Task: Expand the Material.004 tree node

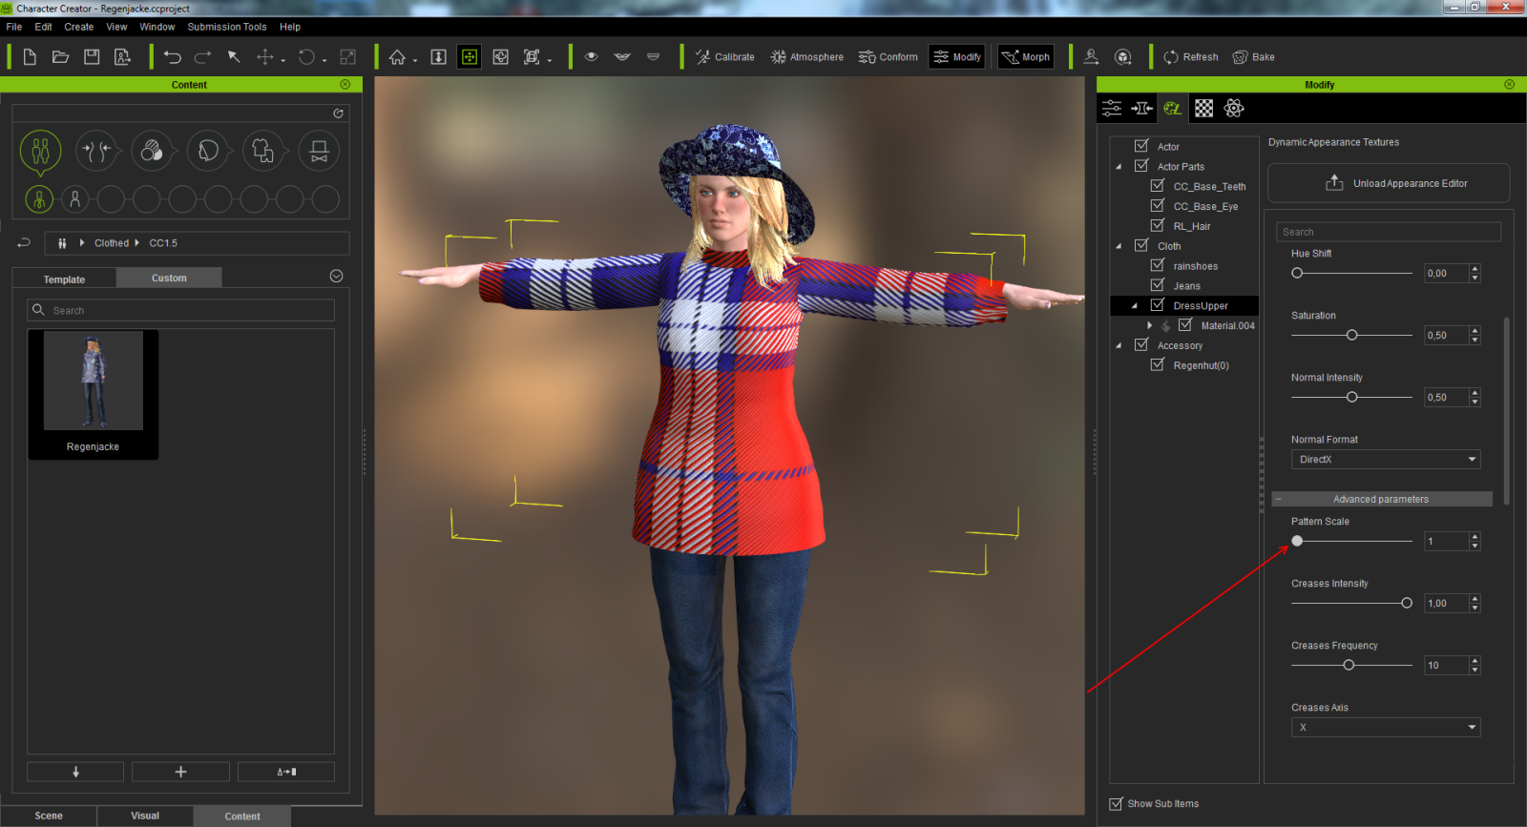Action: click(x=1150, y=325)
